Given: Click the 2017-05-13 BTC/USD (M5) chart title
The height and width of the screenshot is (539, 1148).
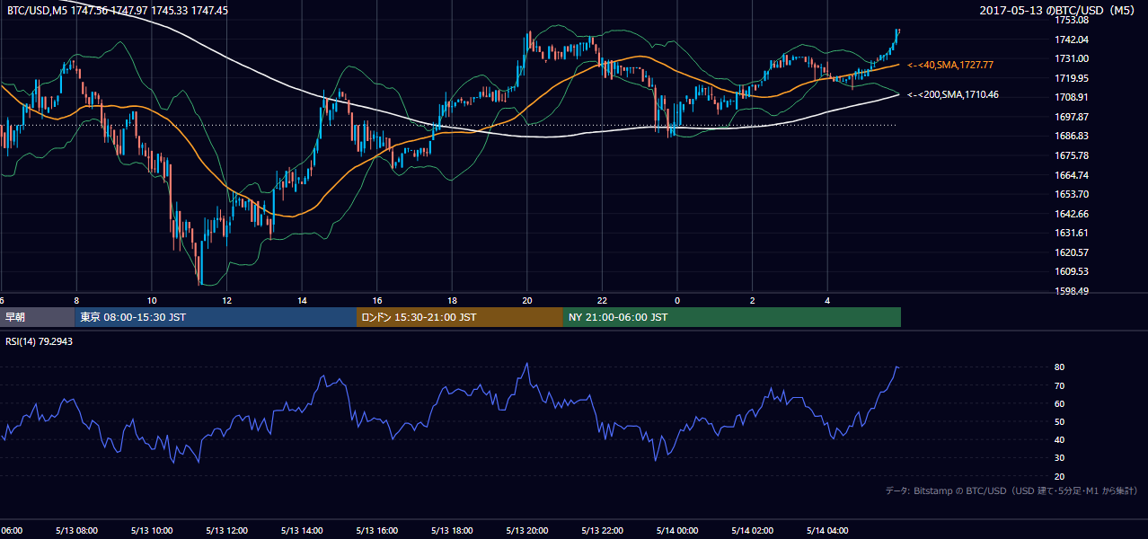Looking at the screenshot, I should [x=1059, y=10].
